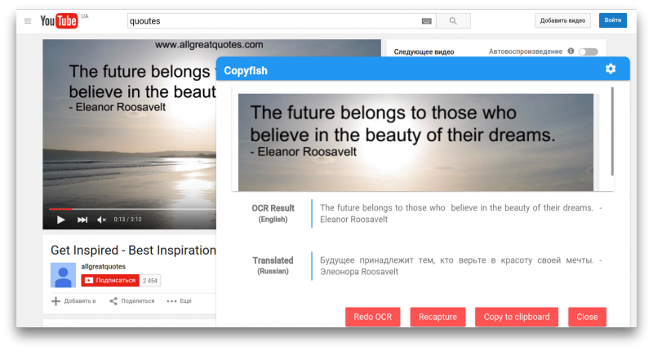Open the allgreatquotes channel name link
The height and width of the screenshot is (351, 653).
coord(104,266)
